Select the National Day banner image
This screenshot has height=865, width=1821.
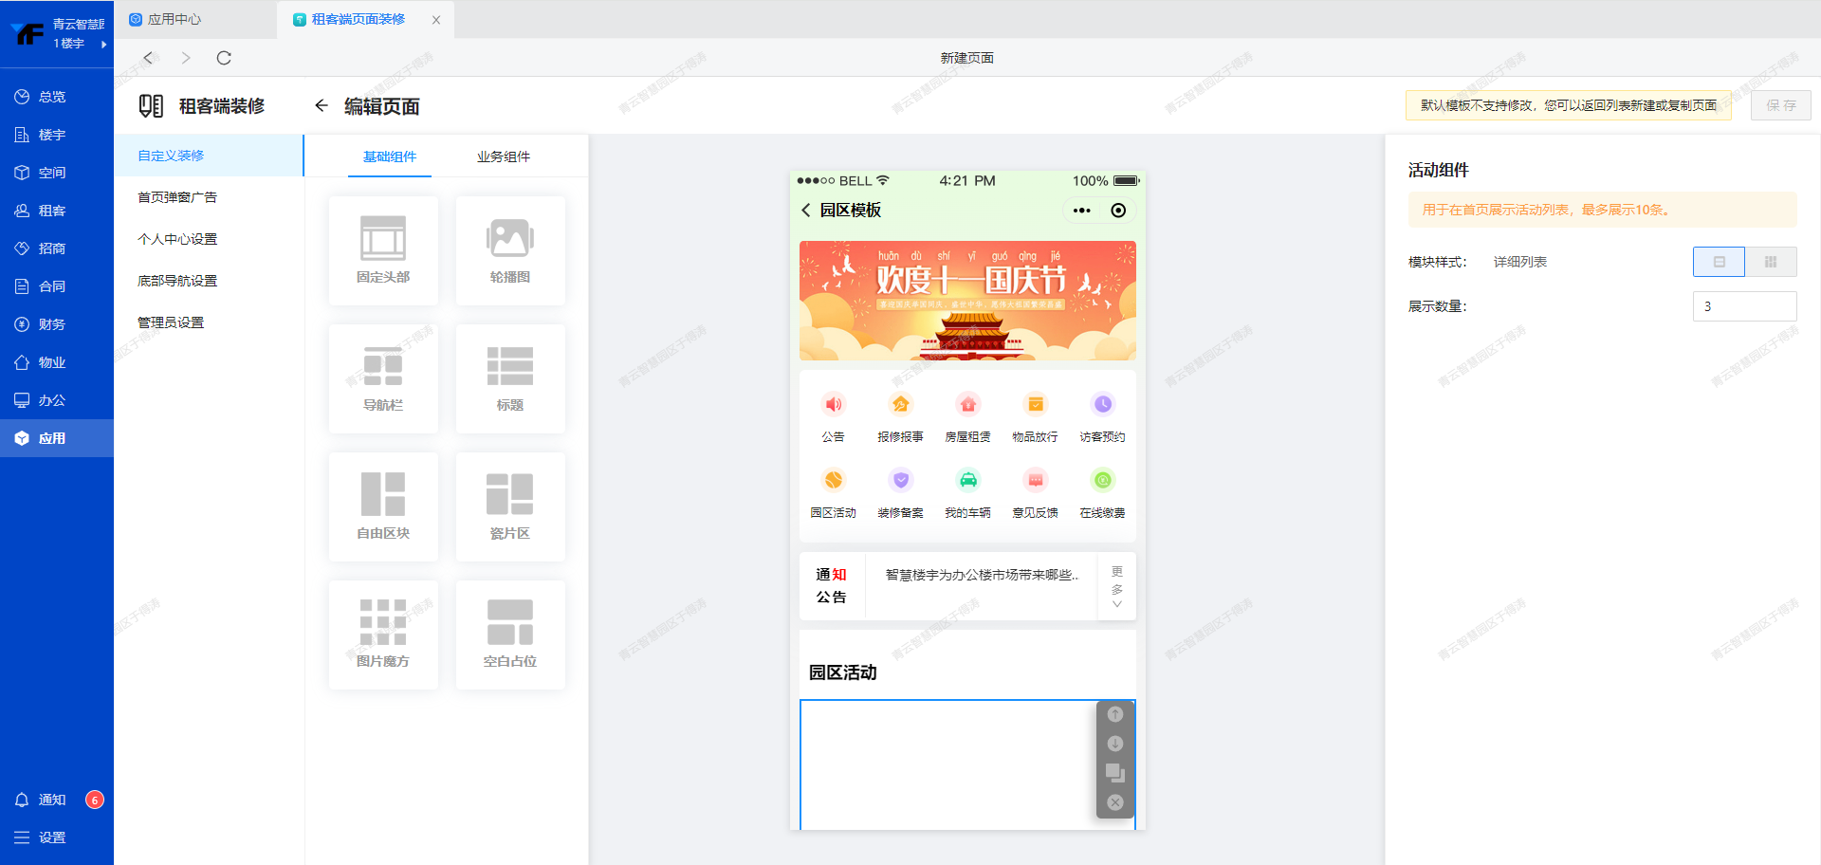tap(967, 301)
